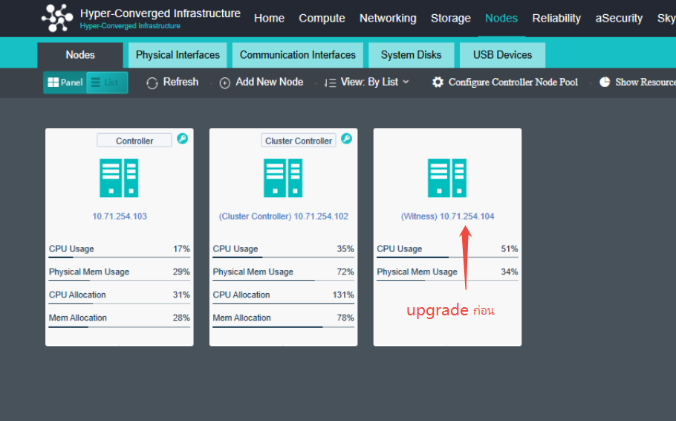Click the Configure Controller gear icon
This screenshot has width=676, height=421.
pyautogui.click(x=438, y=82)
